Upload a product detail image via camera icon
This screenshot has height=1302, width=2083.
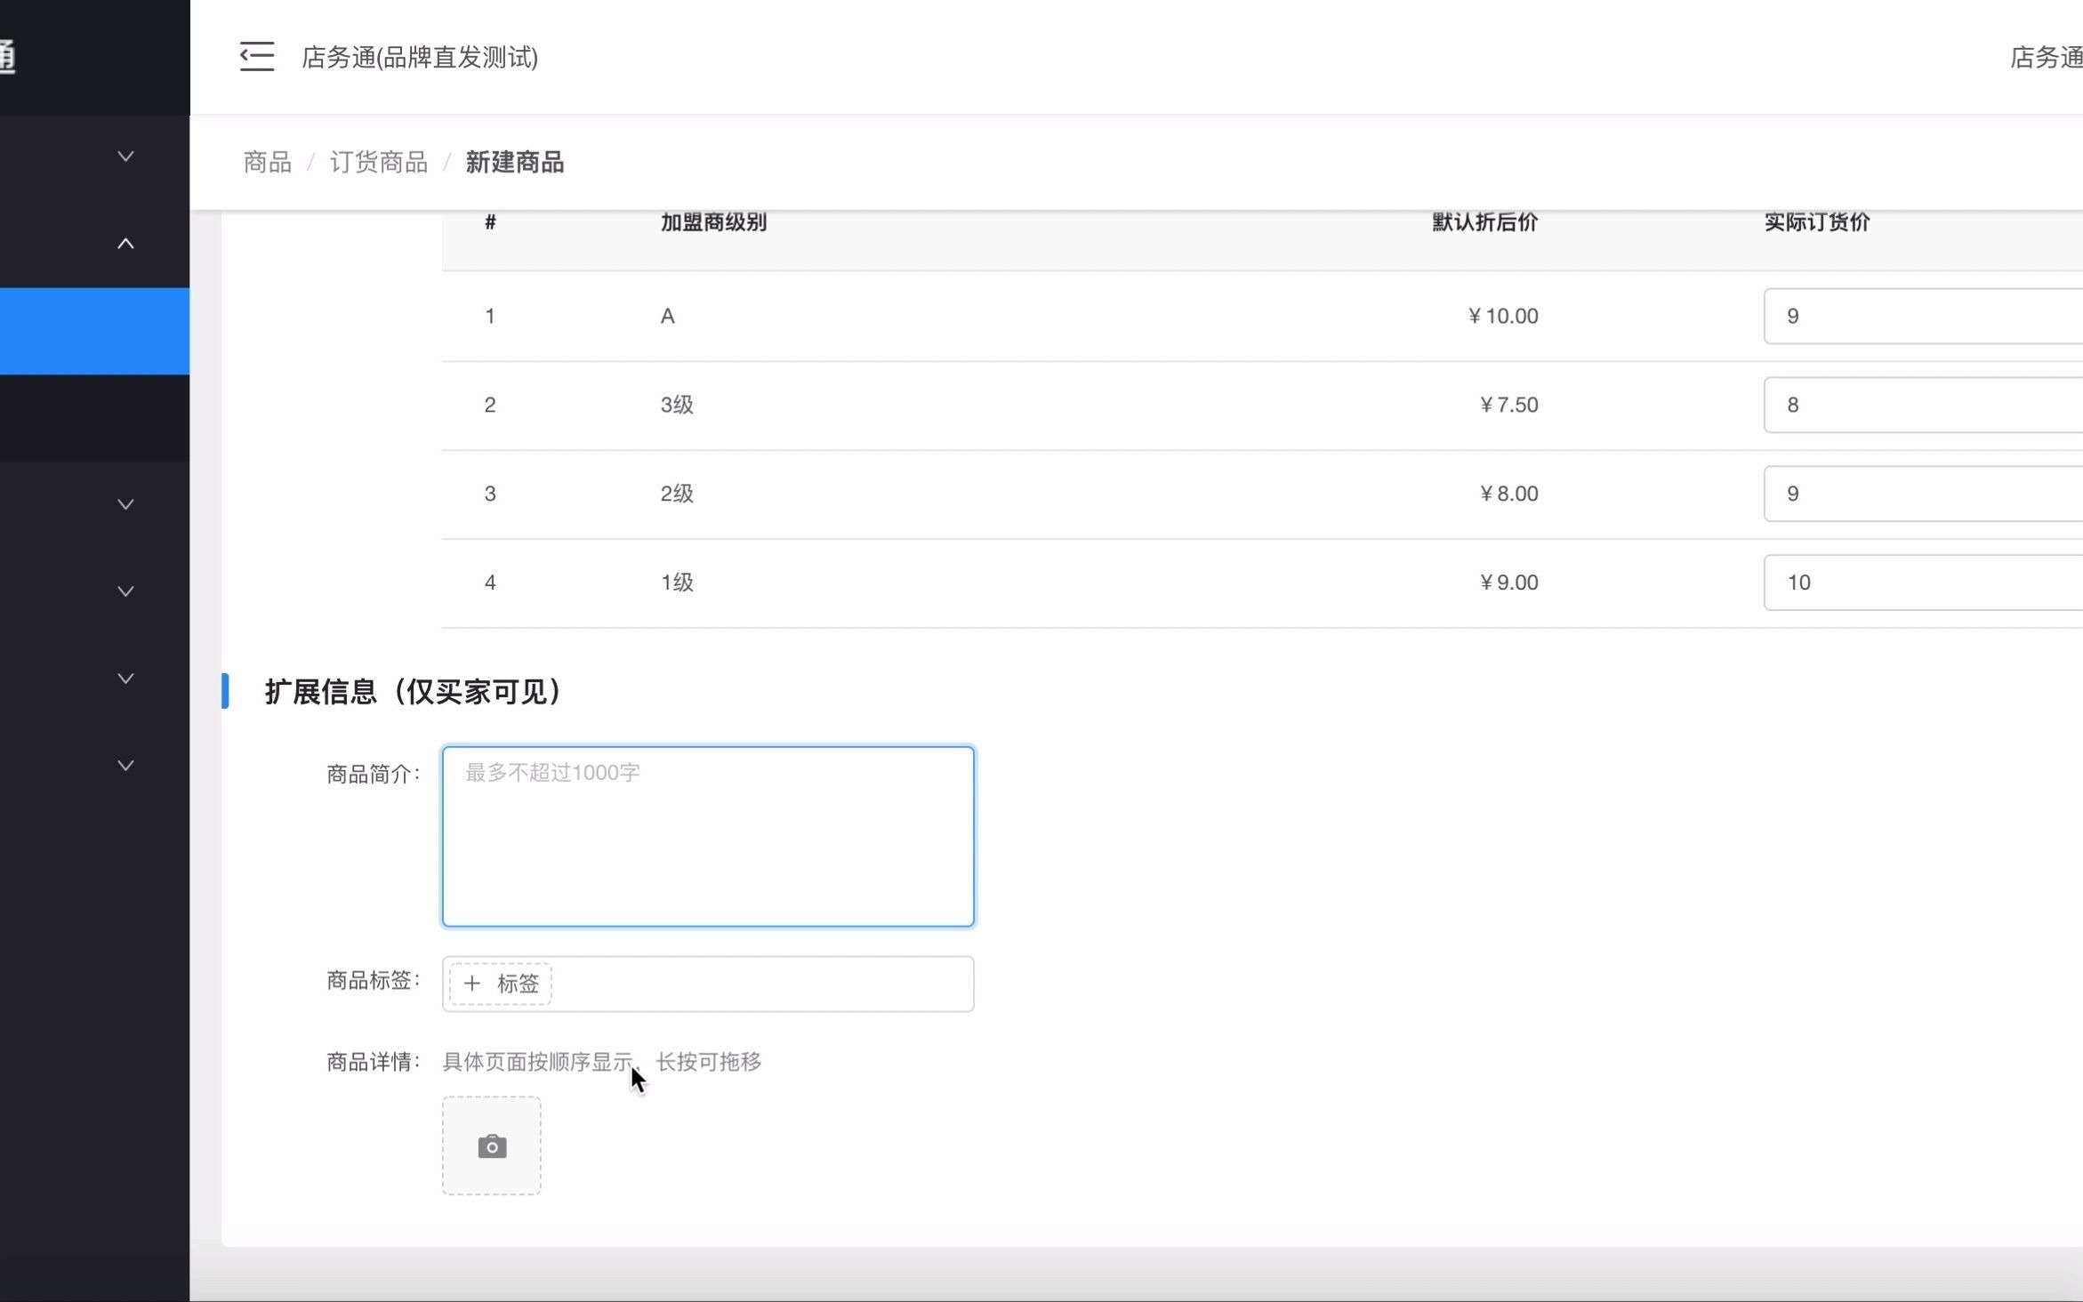(492, 1145)
